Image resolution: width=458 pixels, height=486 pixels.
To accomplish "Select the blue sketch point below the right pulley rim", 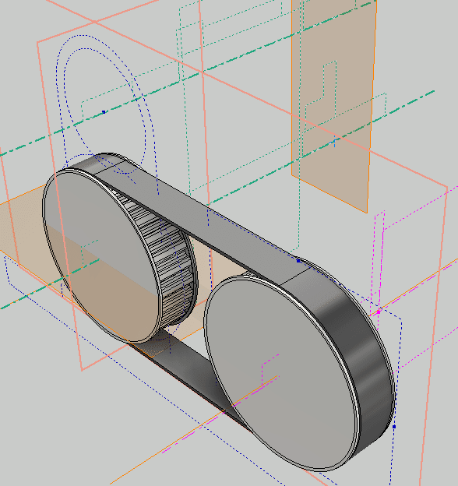I will 394,427.
